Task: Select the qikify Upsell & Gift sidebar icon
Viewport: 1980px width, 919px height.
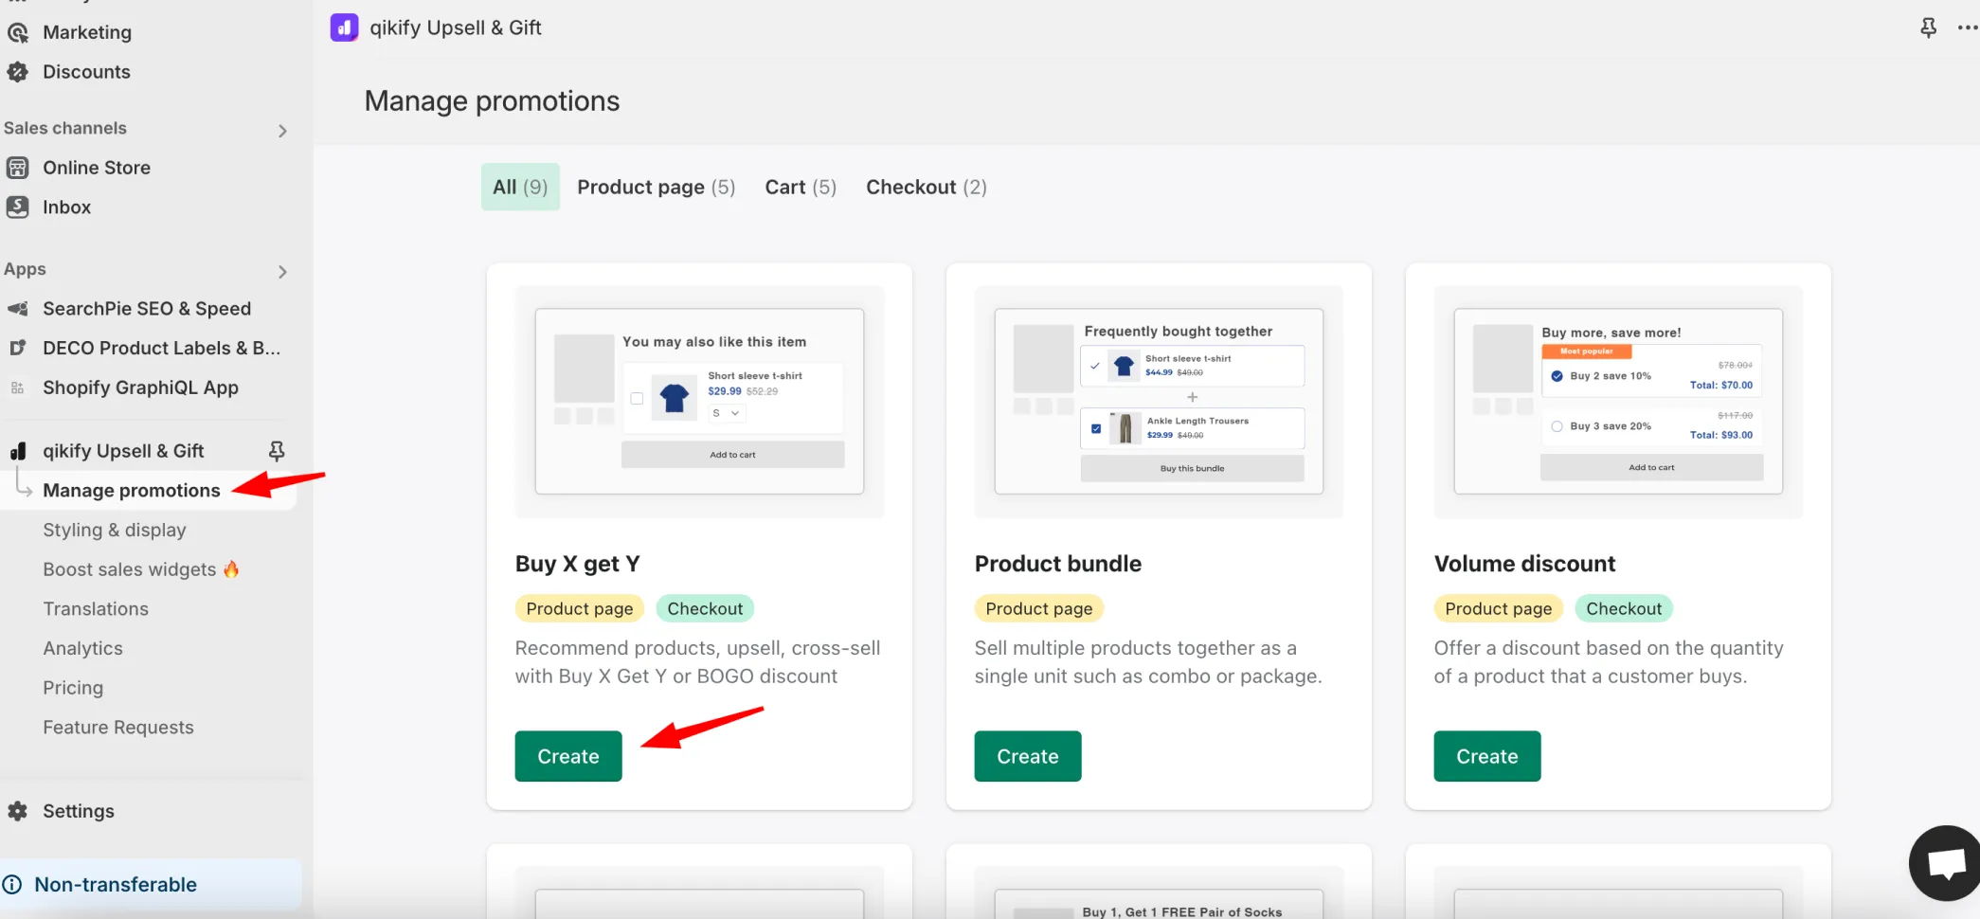Action: pos(17,451)
